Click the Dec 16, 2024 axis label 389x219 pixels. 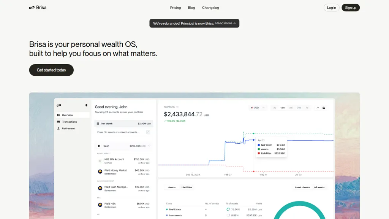click(193, 175)
